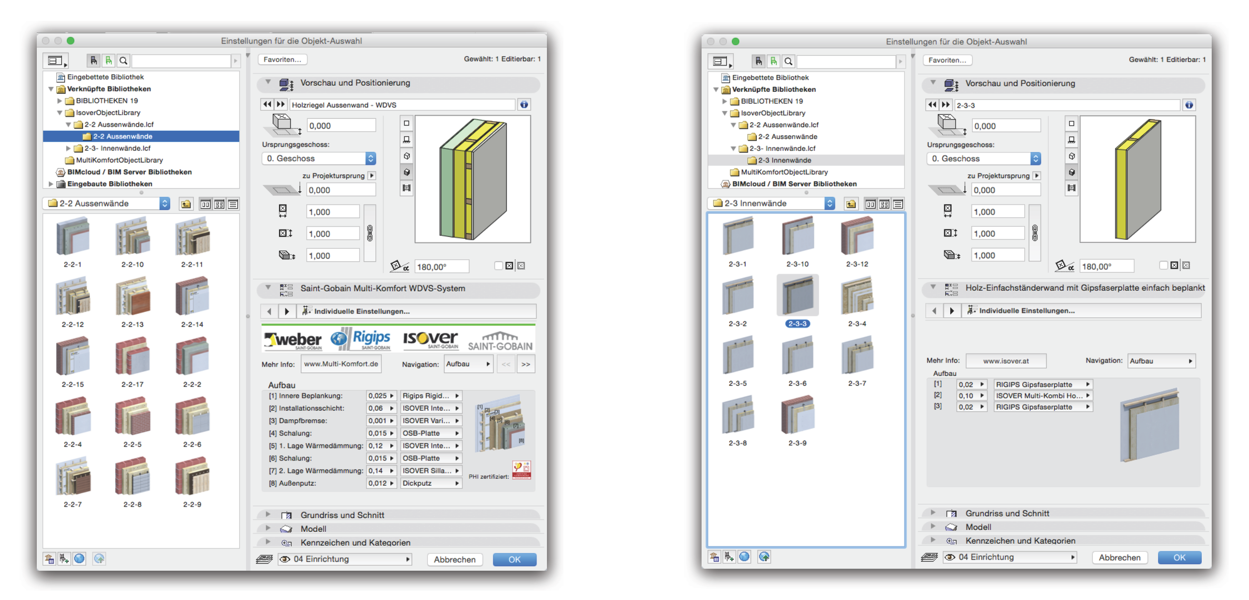Open the 0. Geschoss dropdown in left dialog
This screenshot has height=600, width=1249.
click(x=319, y=158)
